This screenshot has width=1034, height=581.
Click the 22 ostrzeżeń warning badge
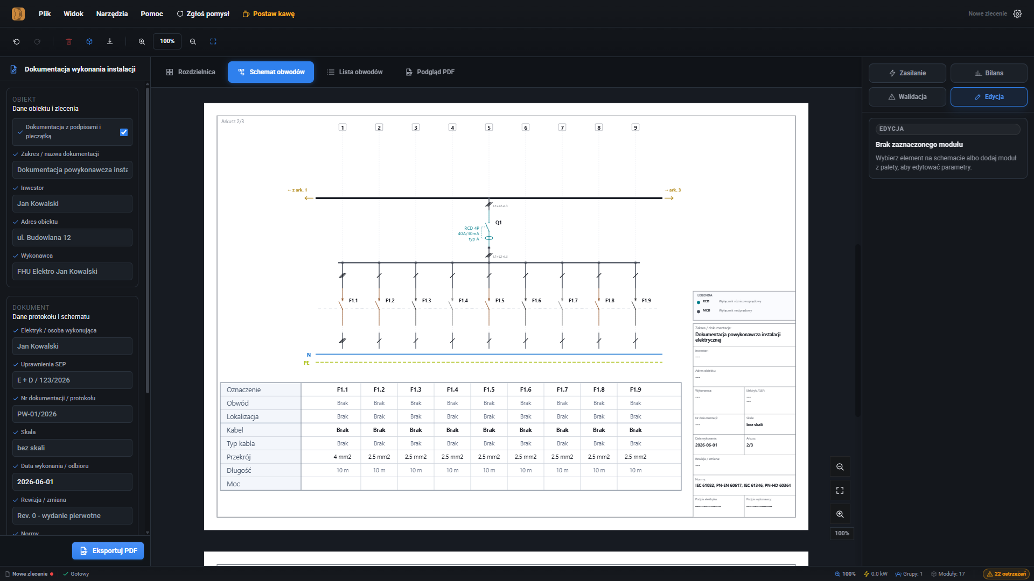pos(1006,574)
